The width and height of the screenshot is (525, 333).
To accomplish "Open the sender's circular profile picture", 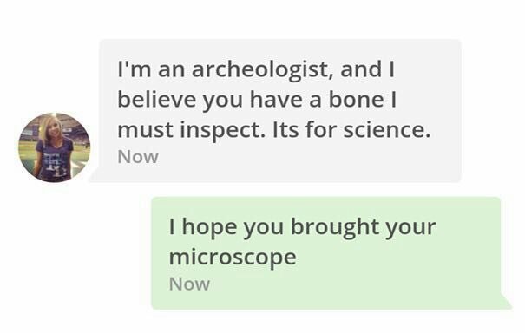I will point(55,147).
